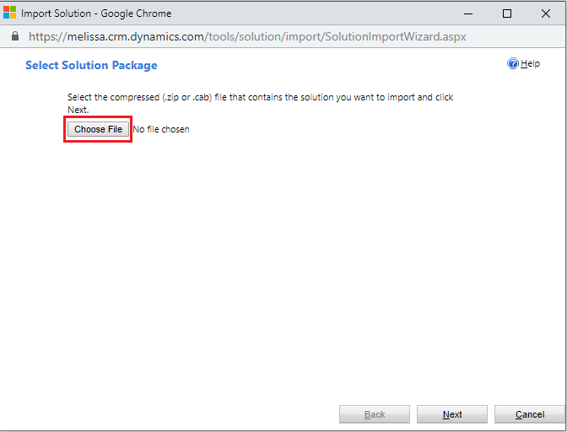The width and height of the screenshot is (567, 432).
Task: Click the Microsoft logo in title bar
Action: pos(10,13)
